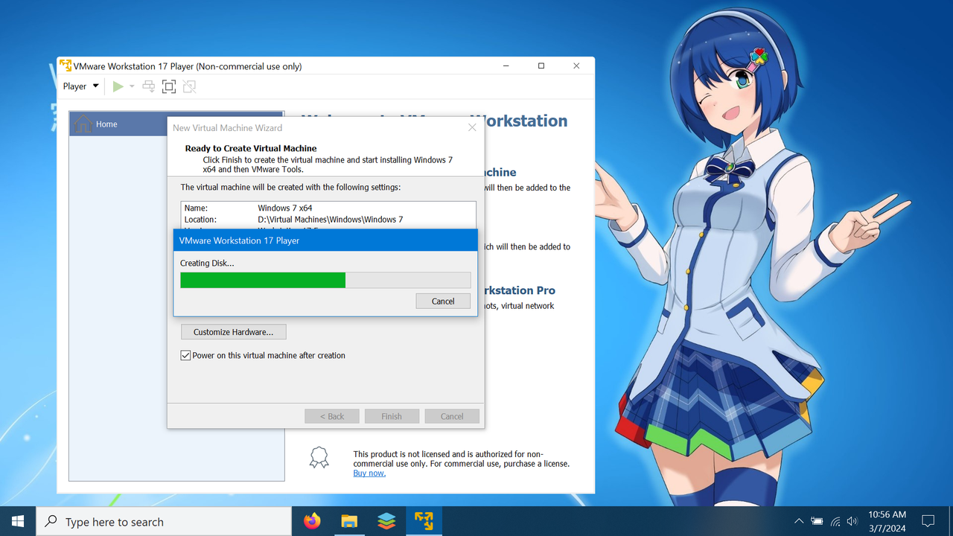This screenshot has height=536, width=953.
Task: Click the Windows 7 x64 name value
Action: point(285,208)
